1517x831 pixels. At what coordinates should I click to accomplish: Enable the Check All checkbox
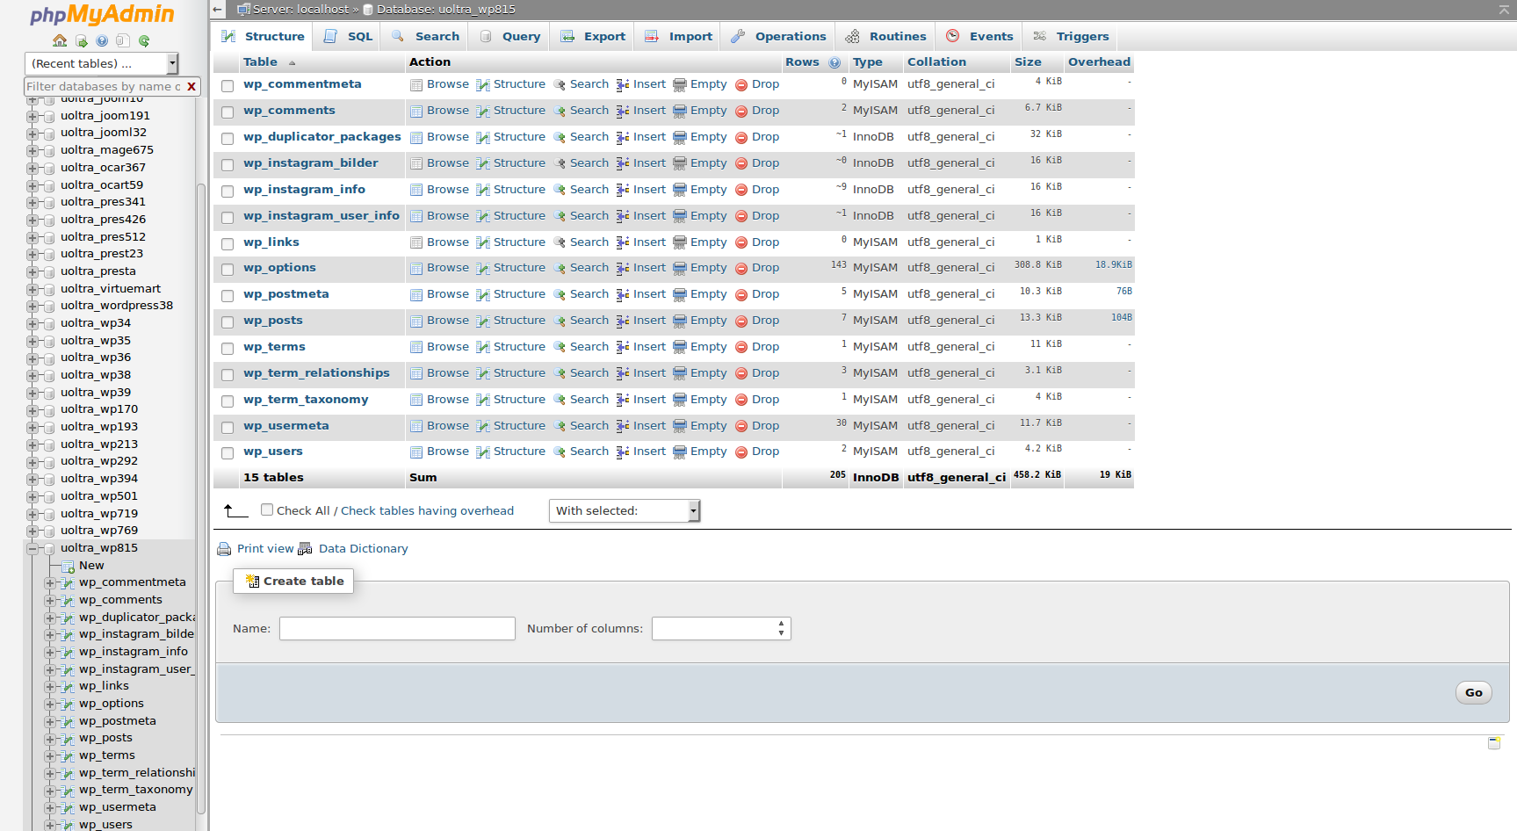(267, 509)
